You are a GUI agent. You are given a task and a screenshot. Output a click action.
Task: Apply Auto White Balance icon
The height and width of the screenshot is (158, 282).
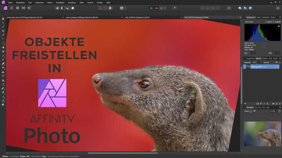click(73, 8)
